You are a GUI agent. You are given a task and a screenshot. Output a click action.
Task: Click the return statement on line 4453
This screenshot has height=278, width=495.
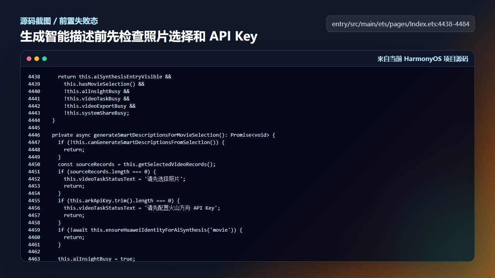(74, 186)
